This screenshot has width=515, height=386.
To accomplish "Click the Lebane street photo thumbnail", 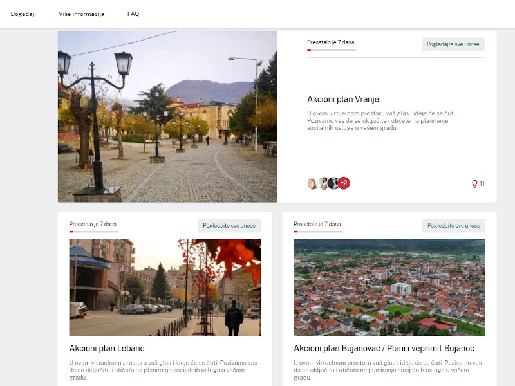I will (165, 288).
